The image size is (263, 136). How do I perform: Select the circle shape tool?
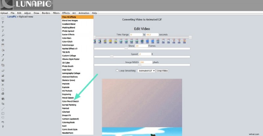click(x=3, y=117)
